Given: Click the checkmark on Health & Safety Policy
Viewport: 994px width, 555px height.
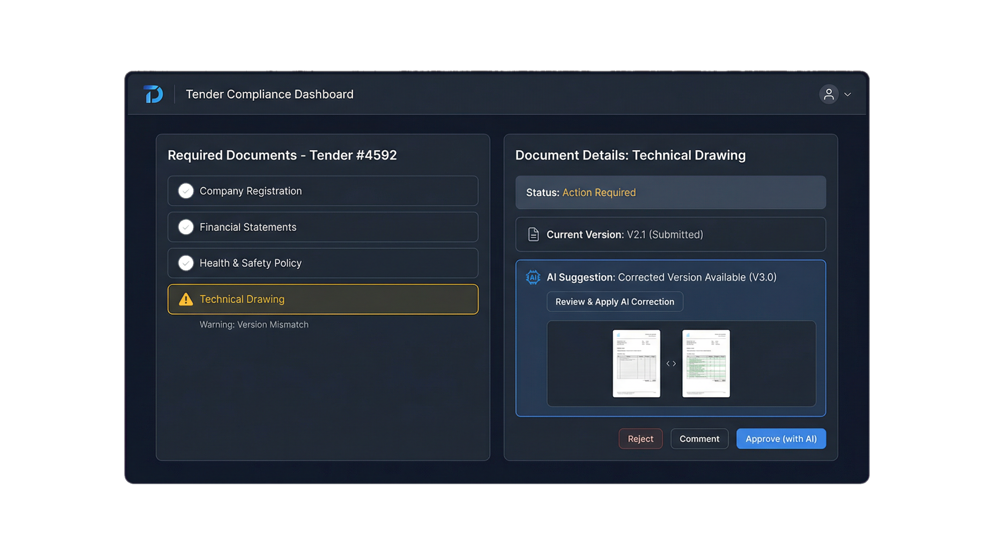Looking at the screenshot, I should click(x=186, y=263).
